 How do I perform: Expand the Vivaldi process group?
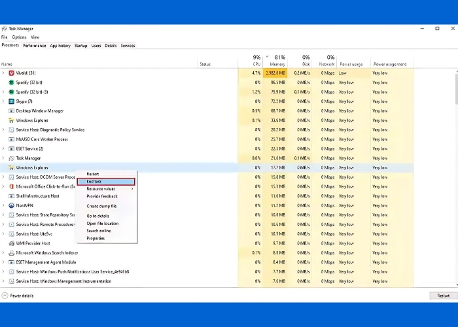(x=3, y=73)
